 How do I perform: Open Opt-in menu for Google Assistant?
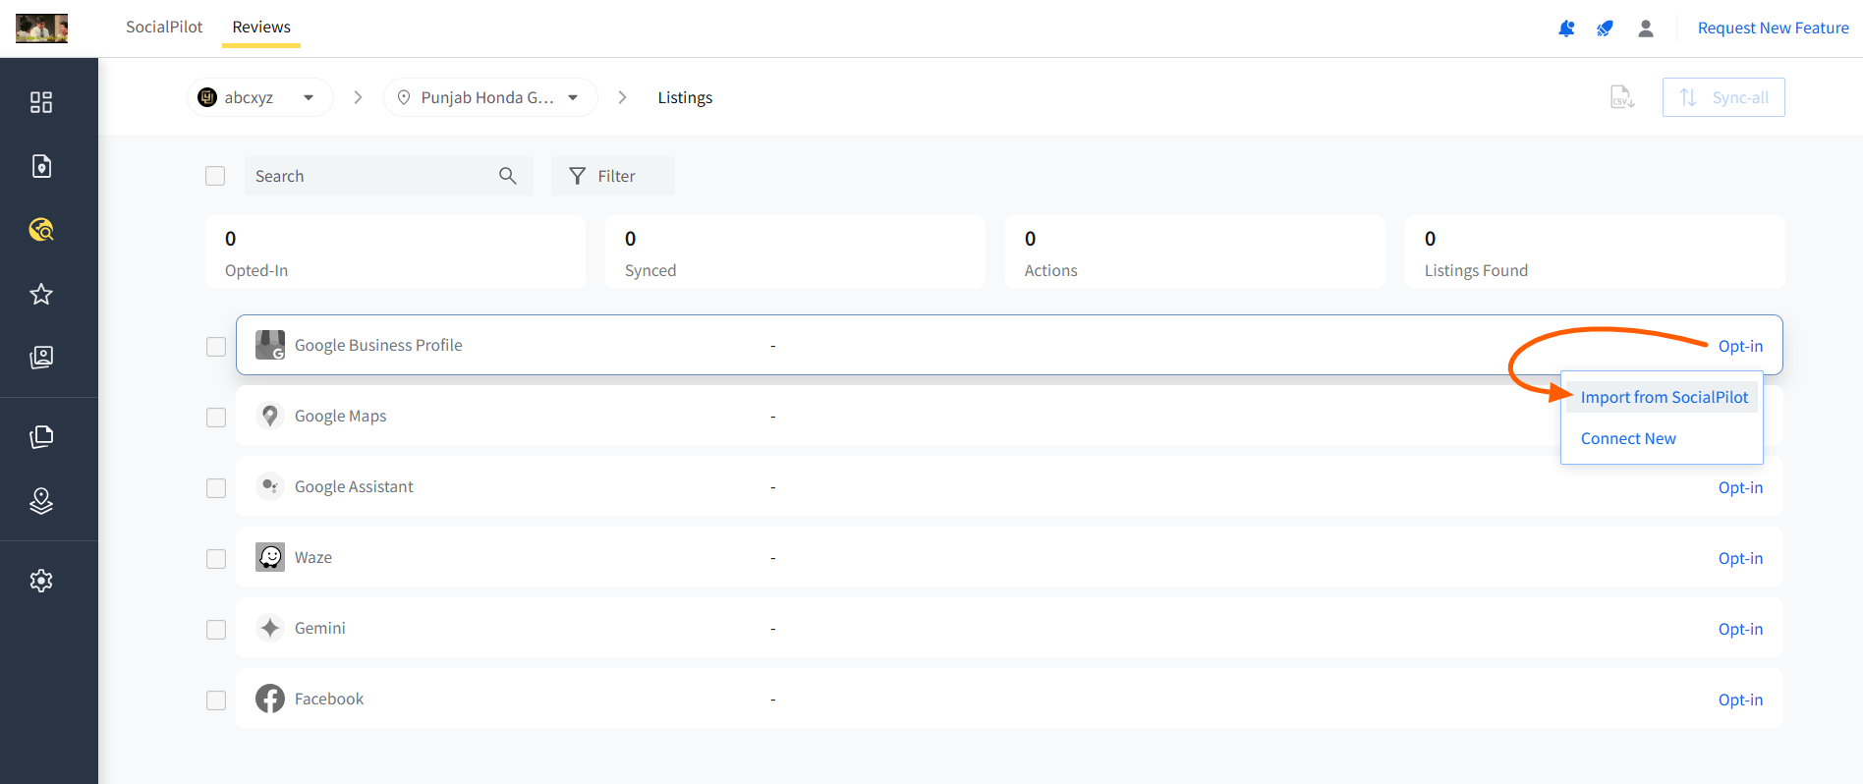tap(1740, 487)
